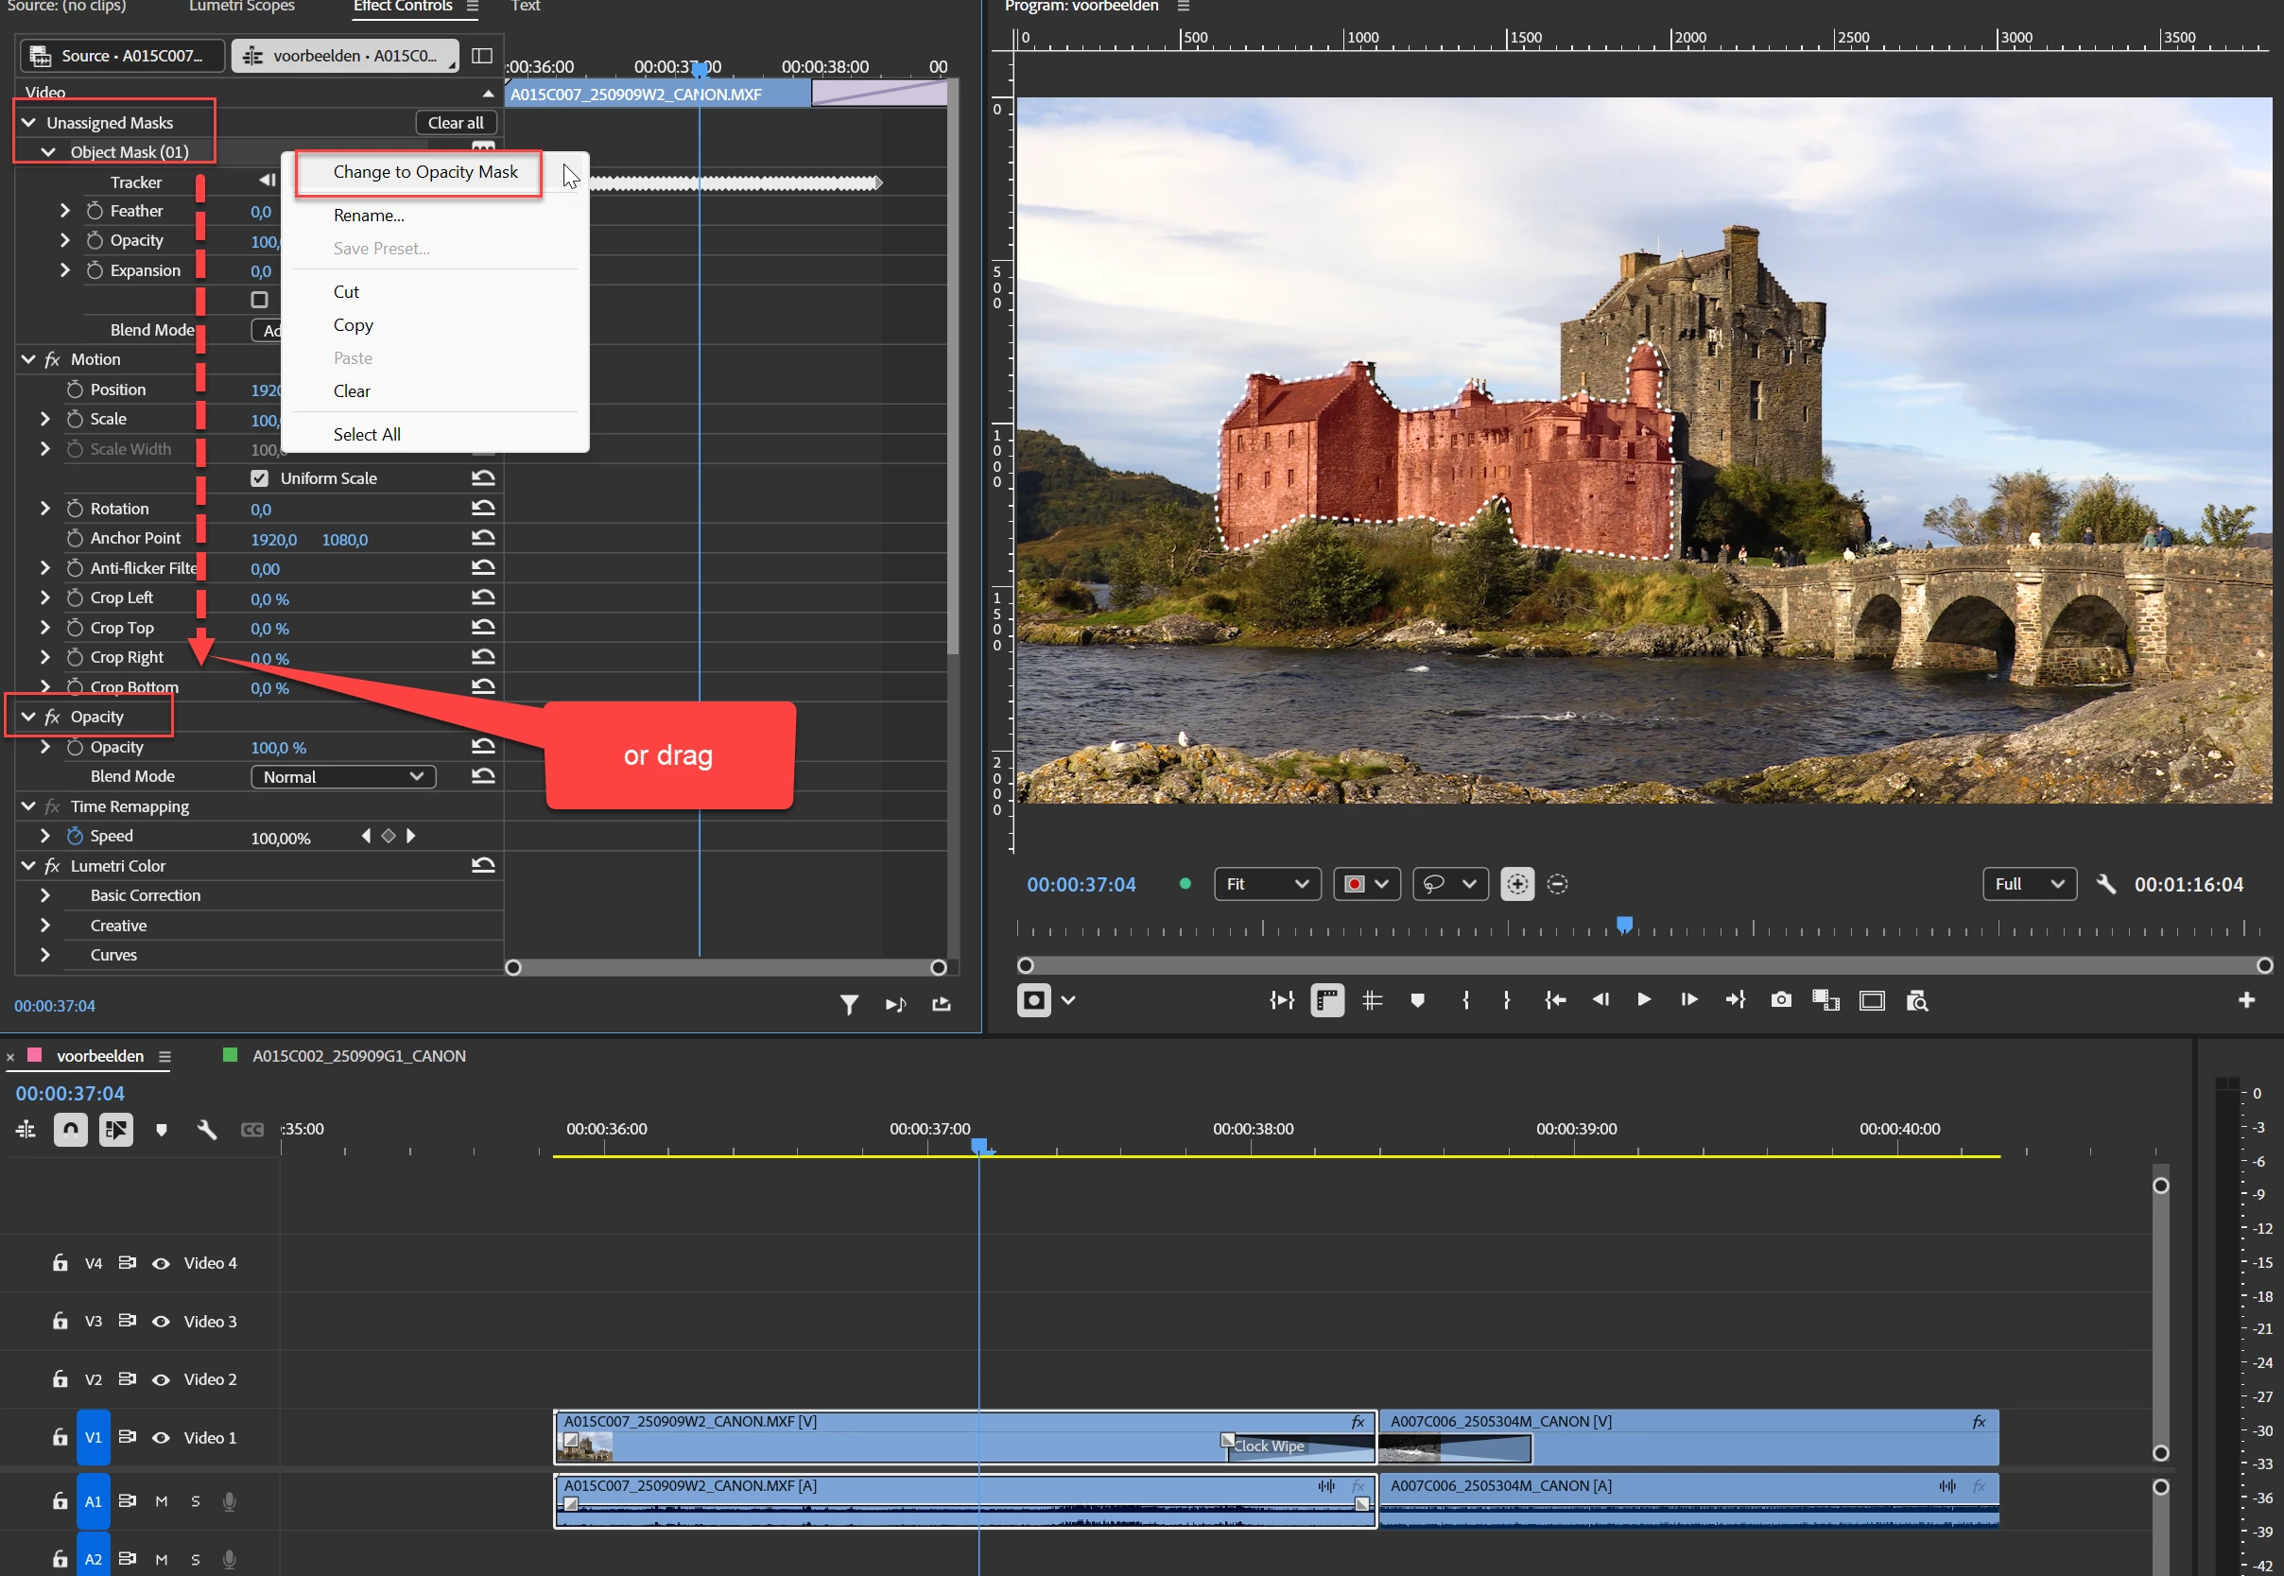
Task: Choose Change to Opacity Mask
Action: point(424,172)
